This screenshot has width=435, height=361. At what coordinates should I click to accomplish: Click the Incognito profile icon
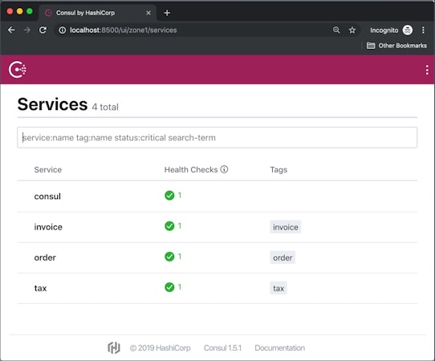tap(408, 30)
